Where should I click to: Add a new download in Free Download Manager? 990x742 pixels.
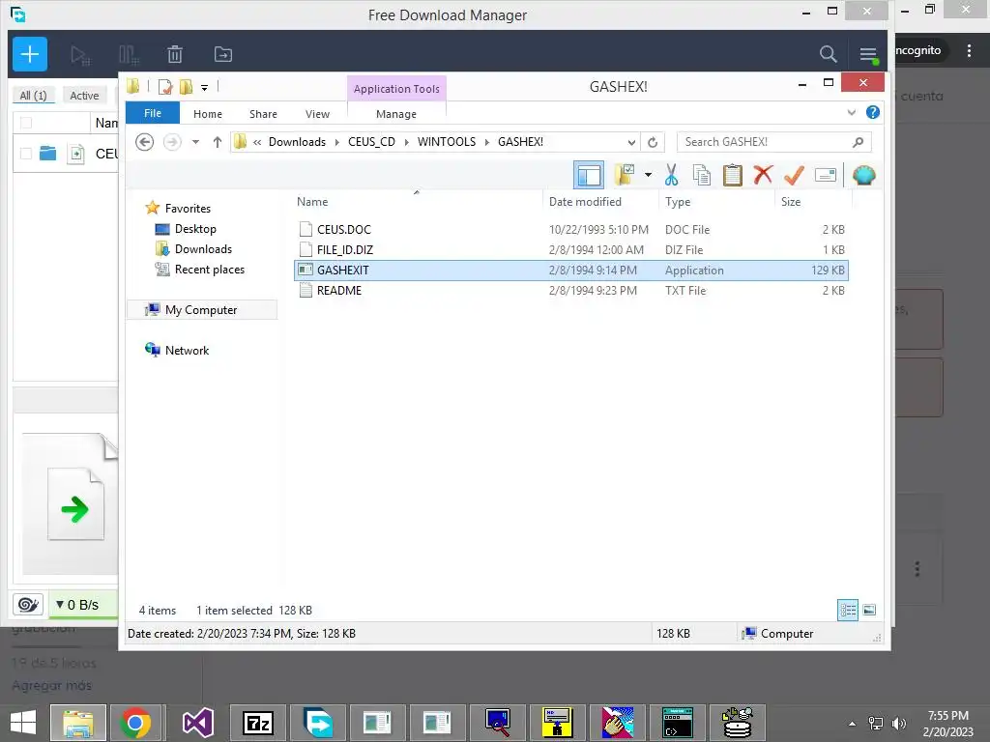30,54
